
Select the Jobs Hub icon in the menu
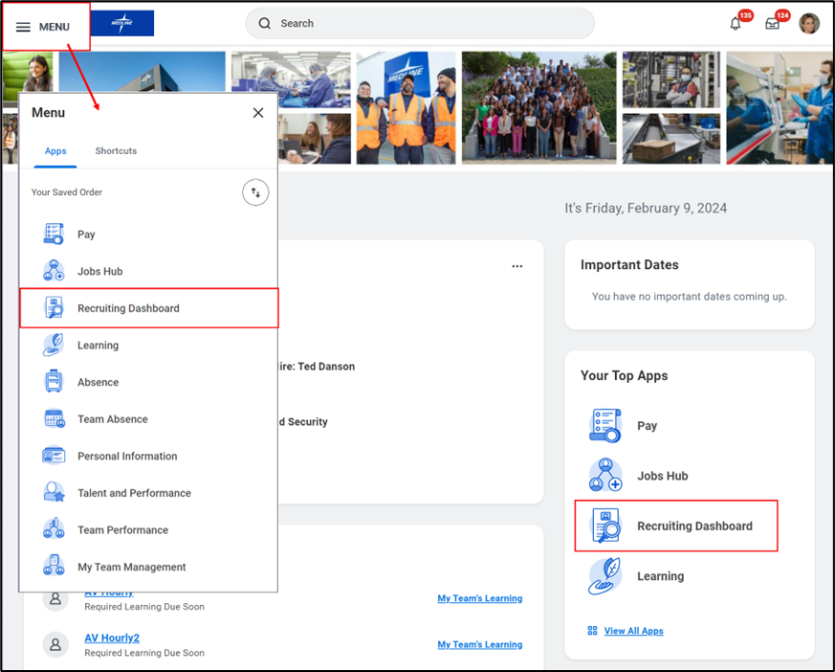coord(55,271)
